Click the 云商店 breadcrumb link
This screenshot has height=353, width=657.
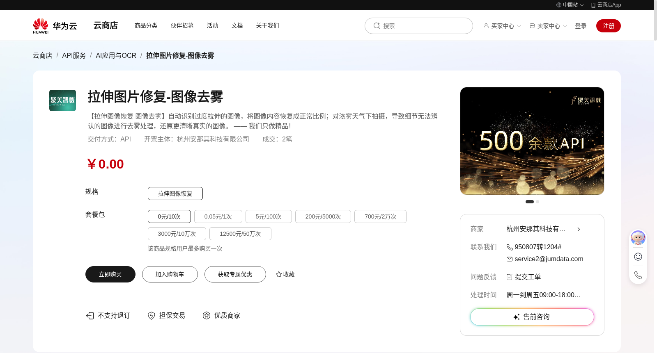(43, 55)
